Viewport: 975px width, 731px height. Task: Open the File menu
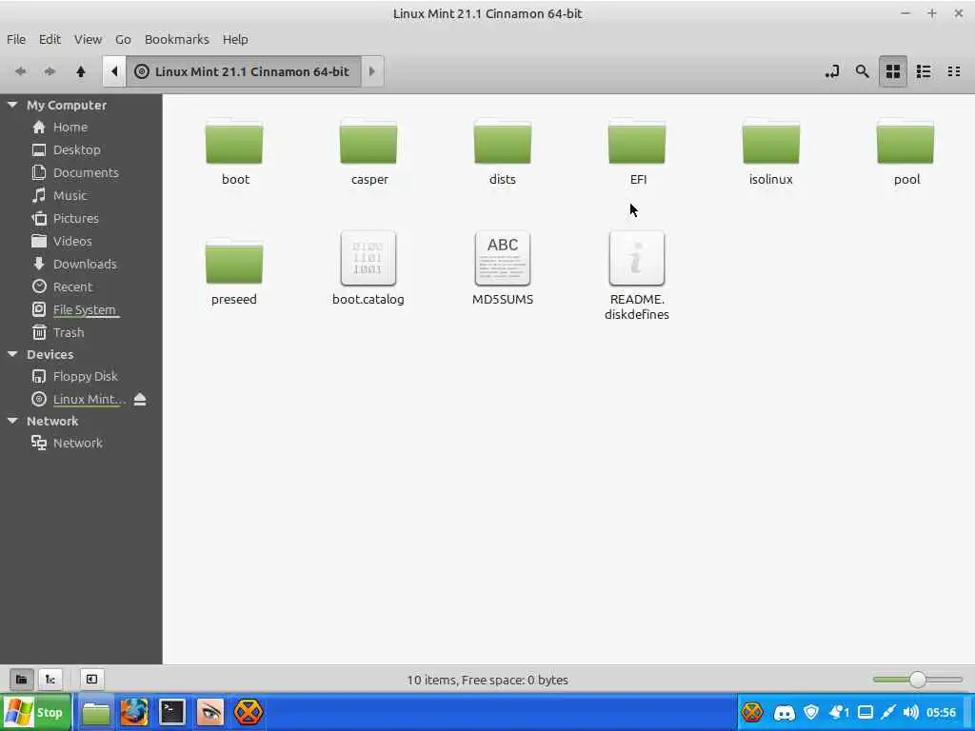click(x=16, y=39)
